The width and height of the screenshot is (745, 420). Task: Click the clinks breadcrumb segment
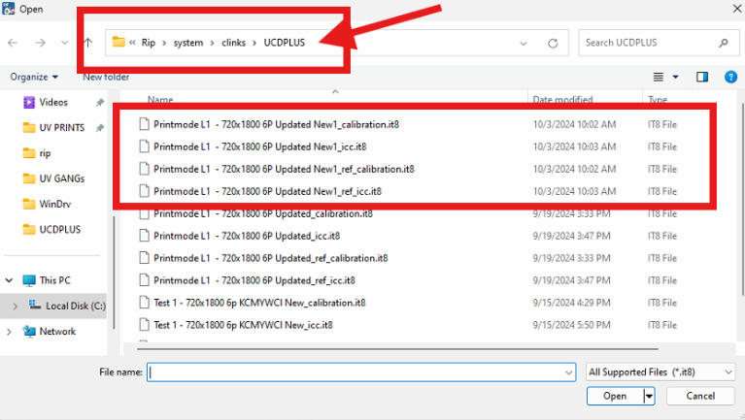pos(233,43)
